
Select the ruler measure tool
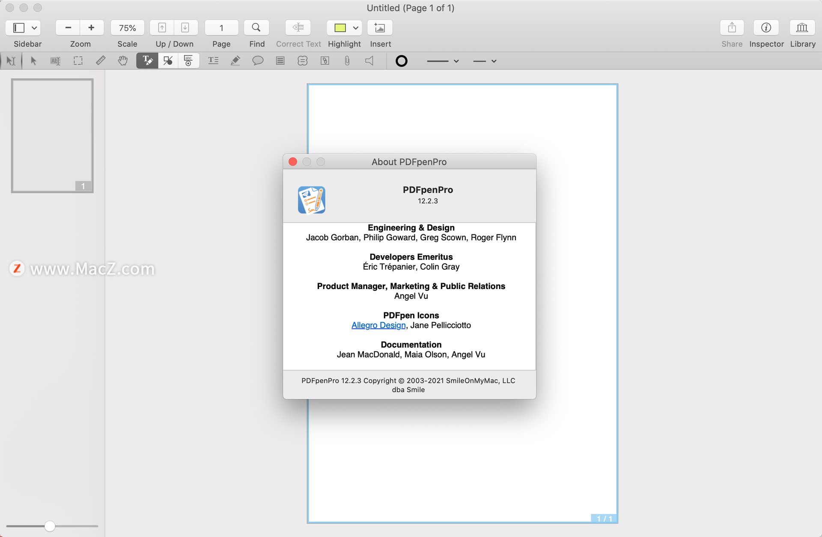(101, 61)
